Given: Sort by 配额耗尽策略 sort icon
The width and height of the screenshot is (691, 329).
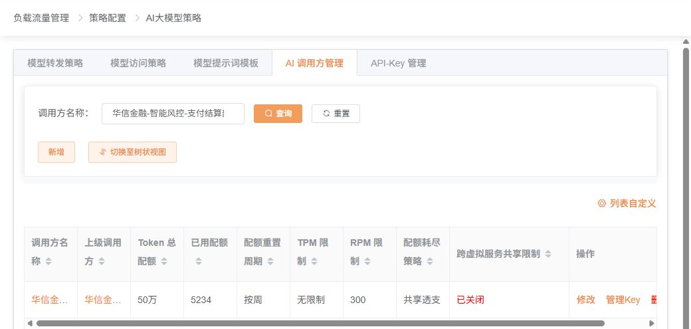Looking at the screenshot, I should [x=429, y=261].
